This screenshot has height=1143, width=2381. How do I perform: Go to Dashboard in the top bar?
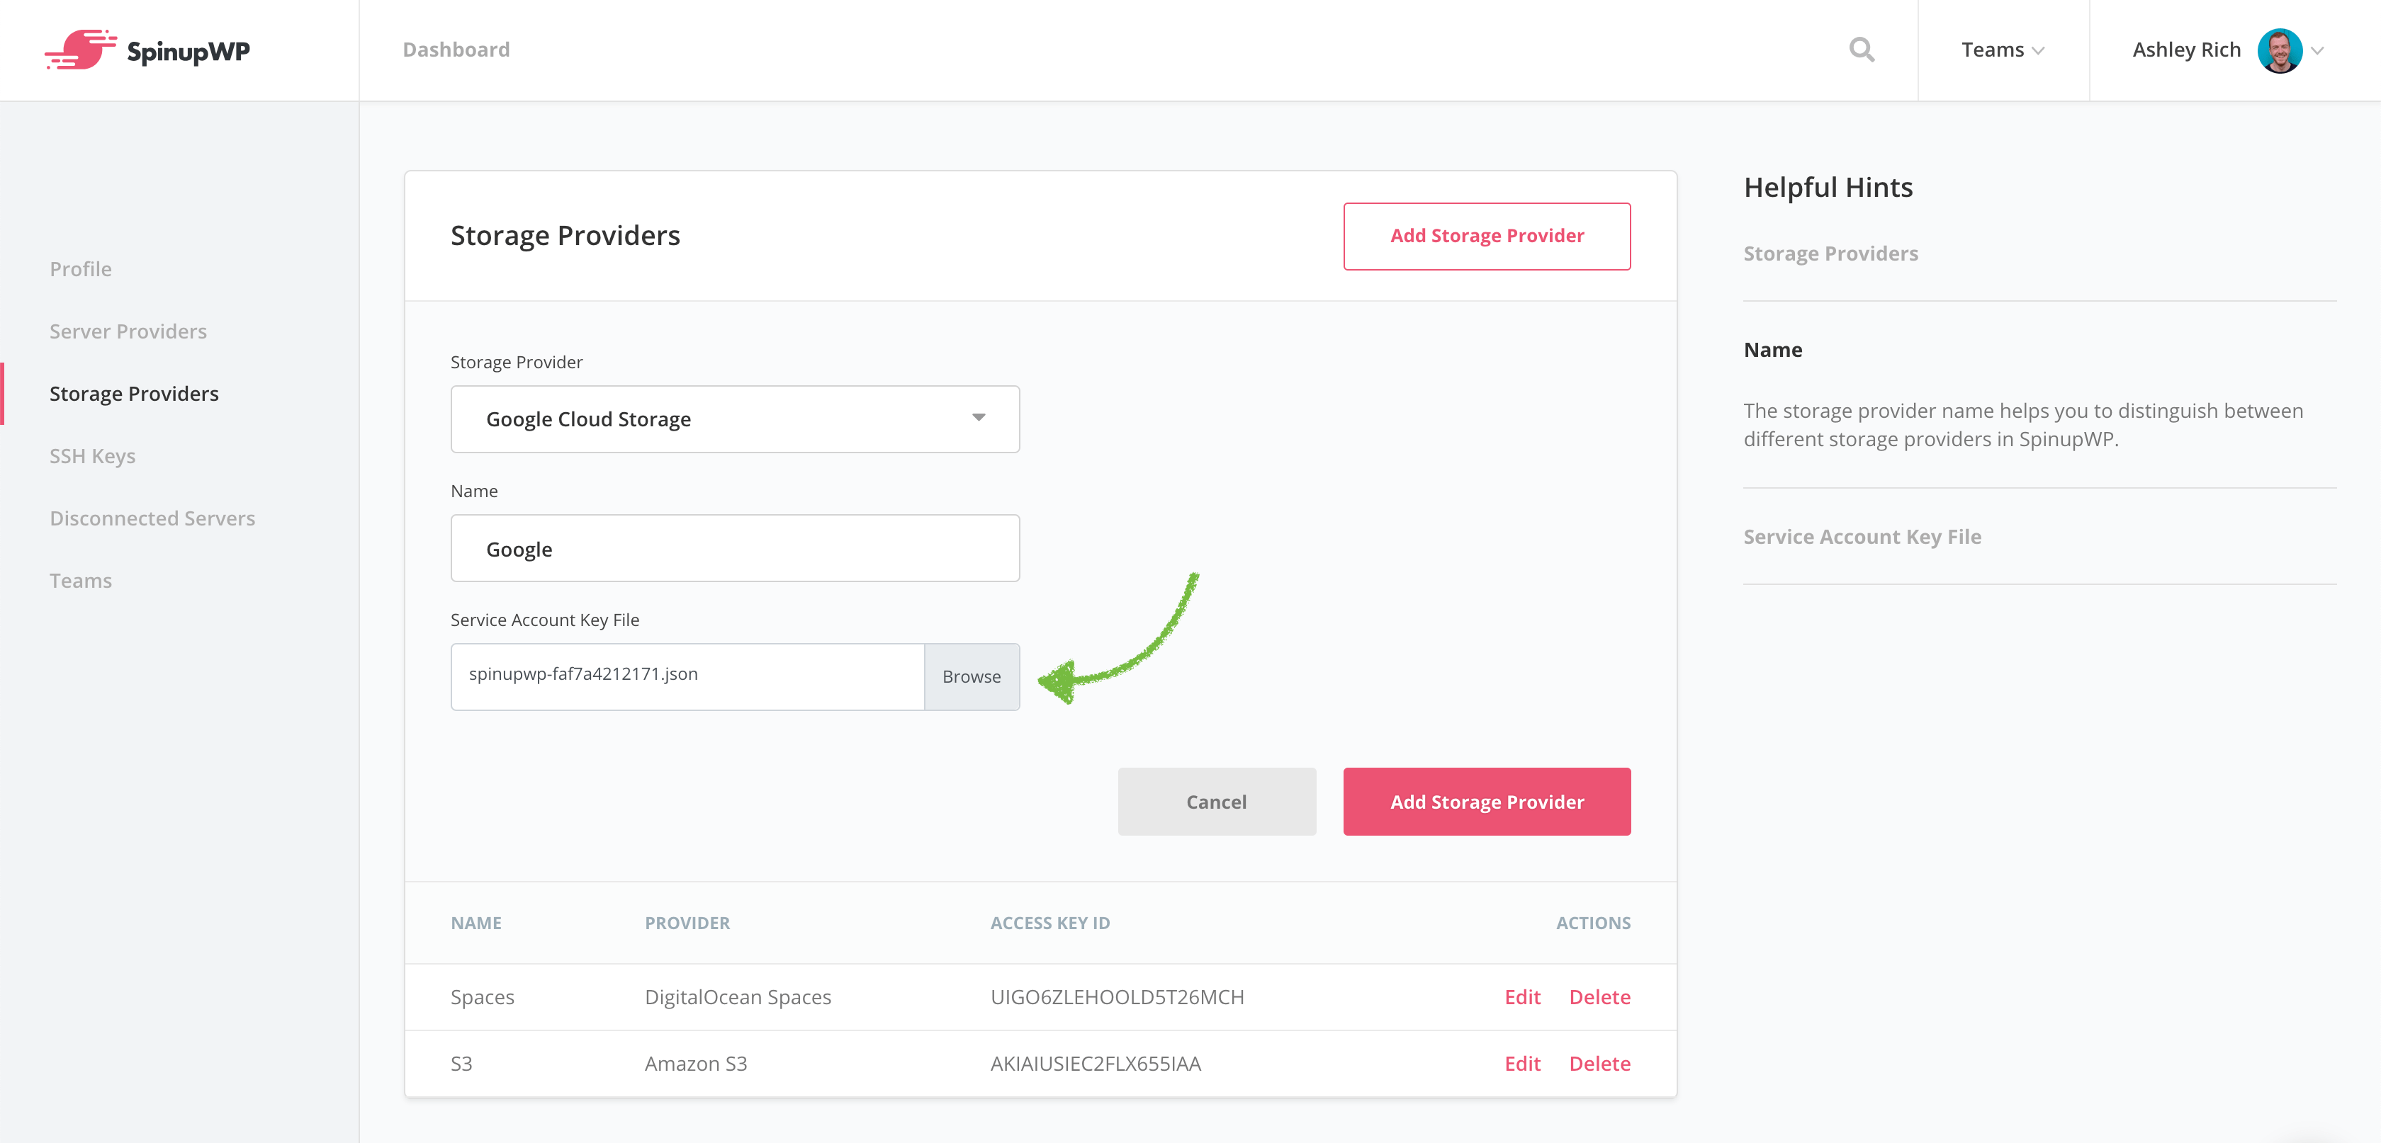[x=456, y=50]
